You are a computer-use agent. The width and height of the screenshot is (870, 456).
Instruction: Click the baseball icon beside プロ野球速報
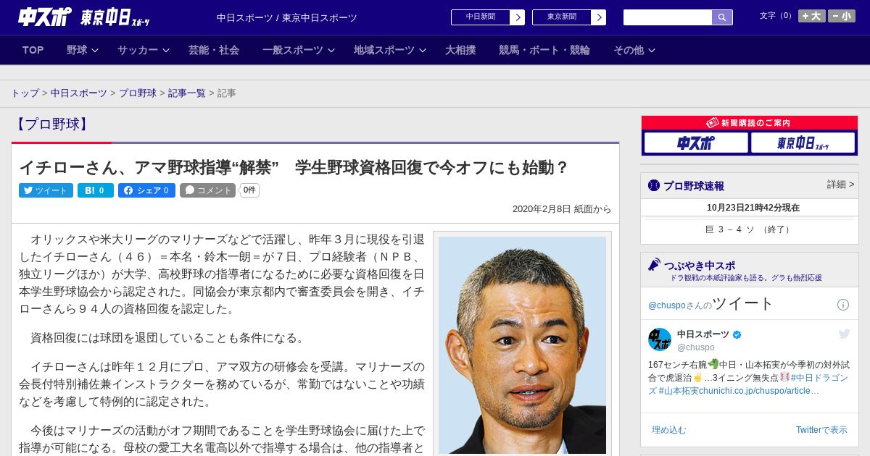(x=654, y=186)
